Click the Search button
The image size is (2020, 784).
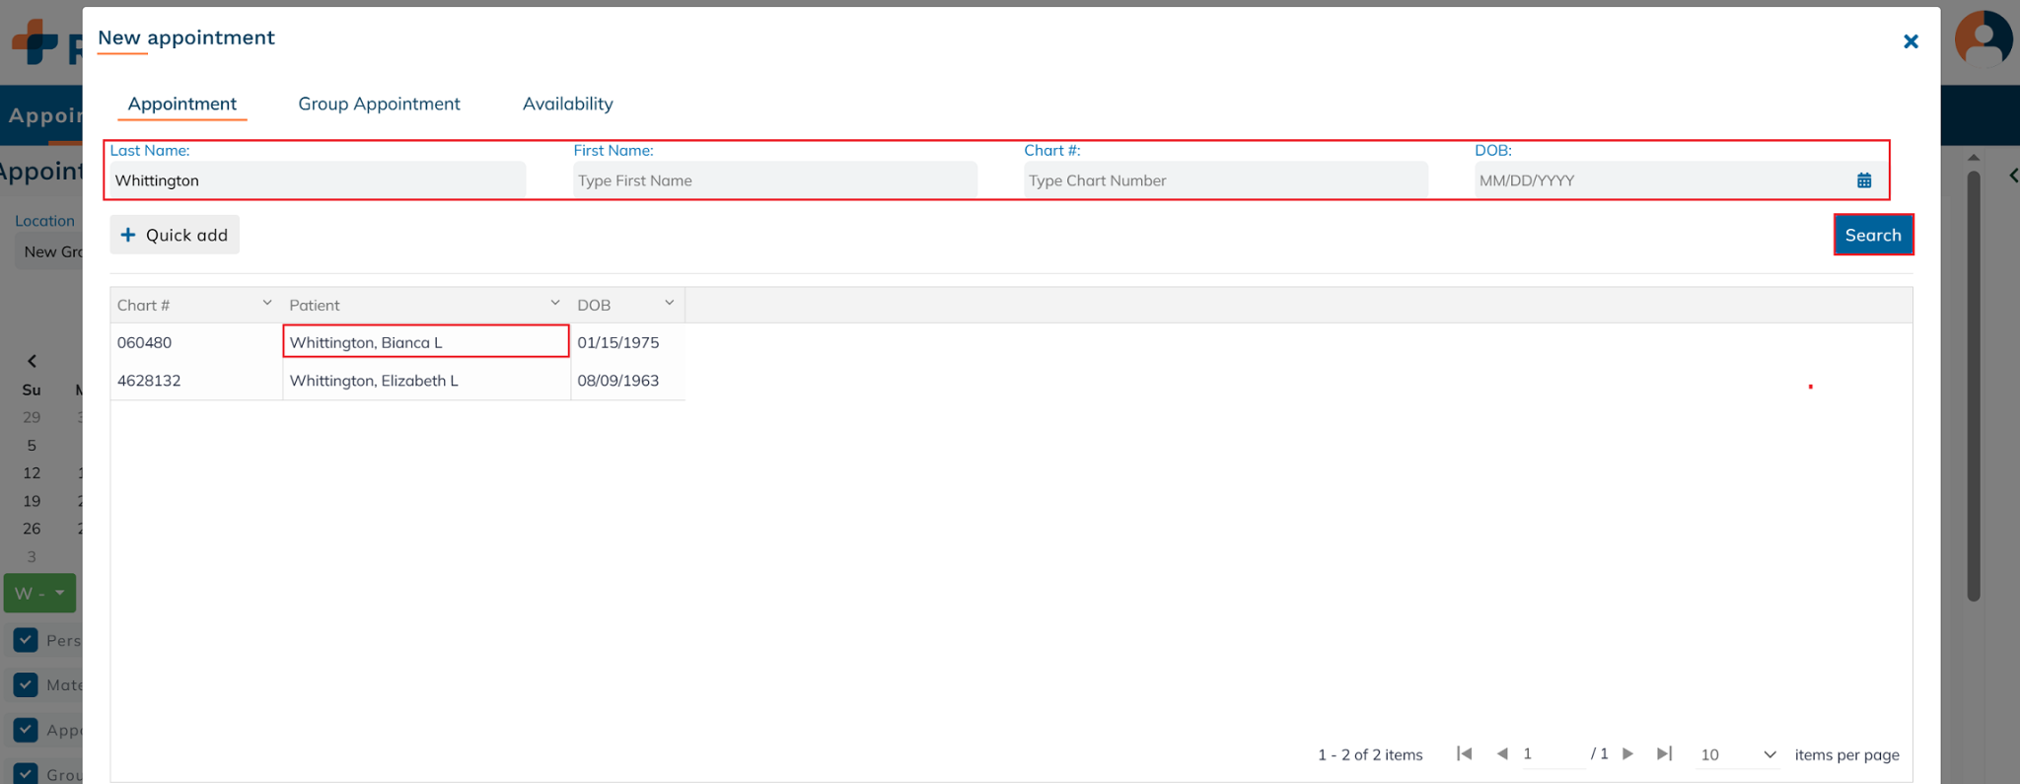click(1872, 235)
